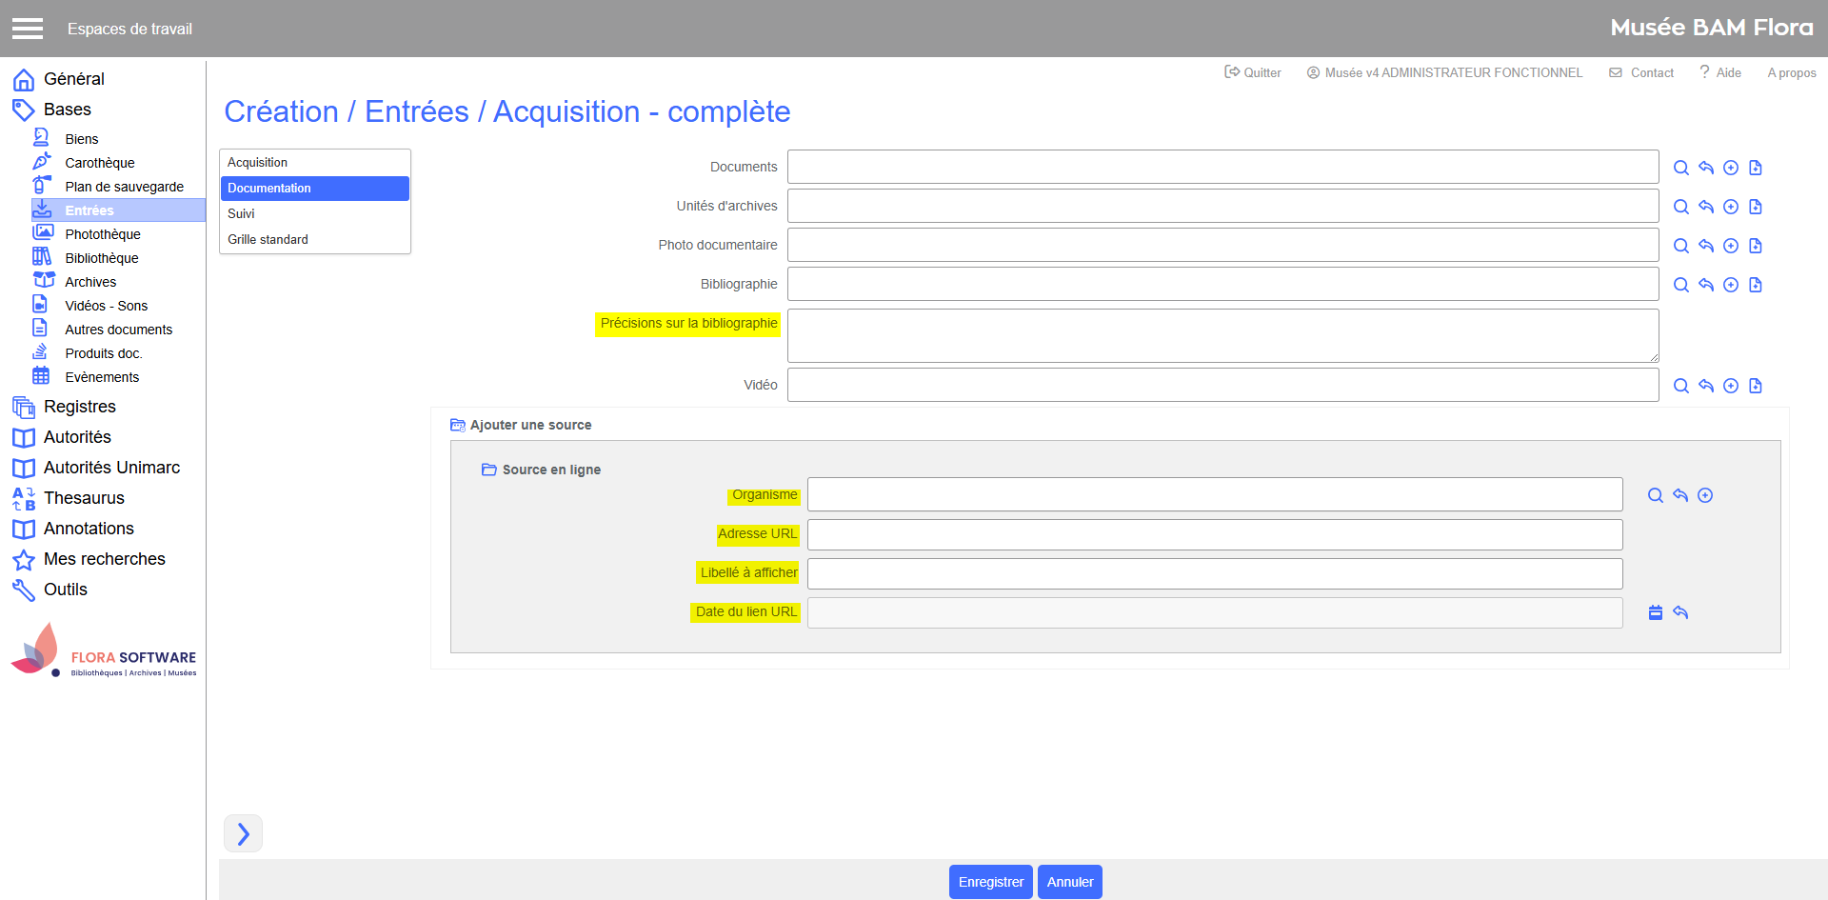Click the search icon for Documents field

coord(1680,168)
